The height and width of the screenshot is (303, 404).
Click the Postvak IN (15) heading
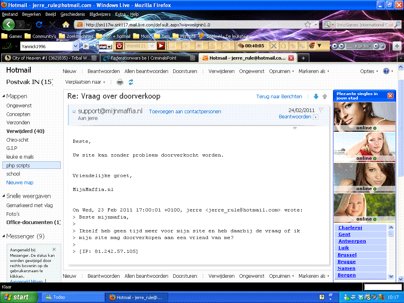coord(30,82)
